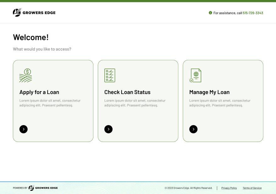This screenshot has width=276, height=194.
Task: Click the green info icon beside assistance text
Action: pos(210,13)
